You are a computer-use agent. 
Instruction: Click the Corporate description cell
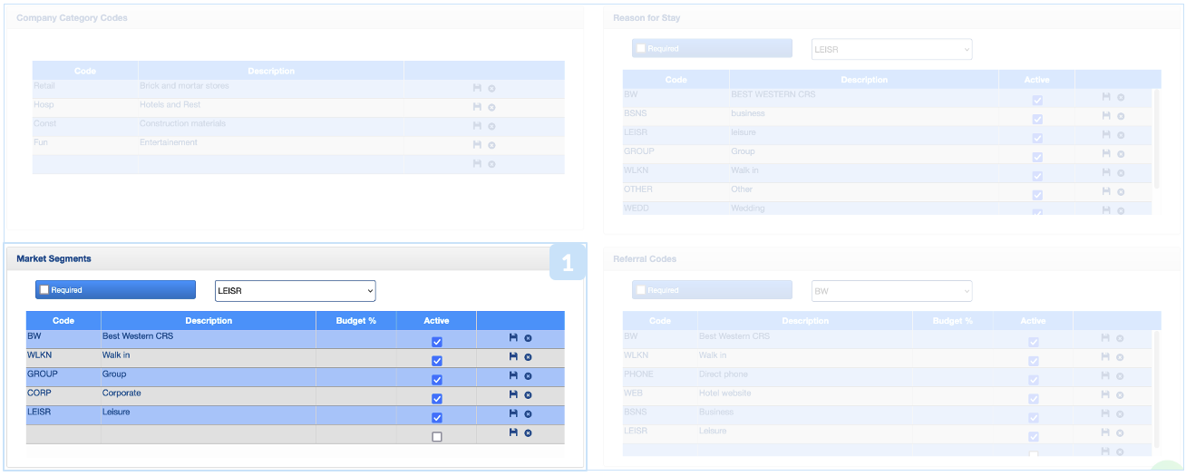tap(208, 393)
